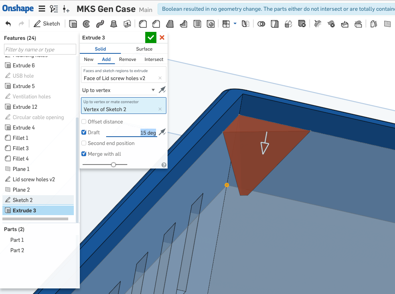Select the Delete face tool
Image resolution: width=395 pixels, height=294 pixels.
[331, 24]
